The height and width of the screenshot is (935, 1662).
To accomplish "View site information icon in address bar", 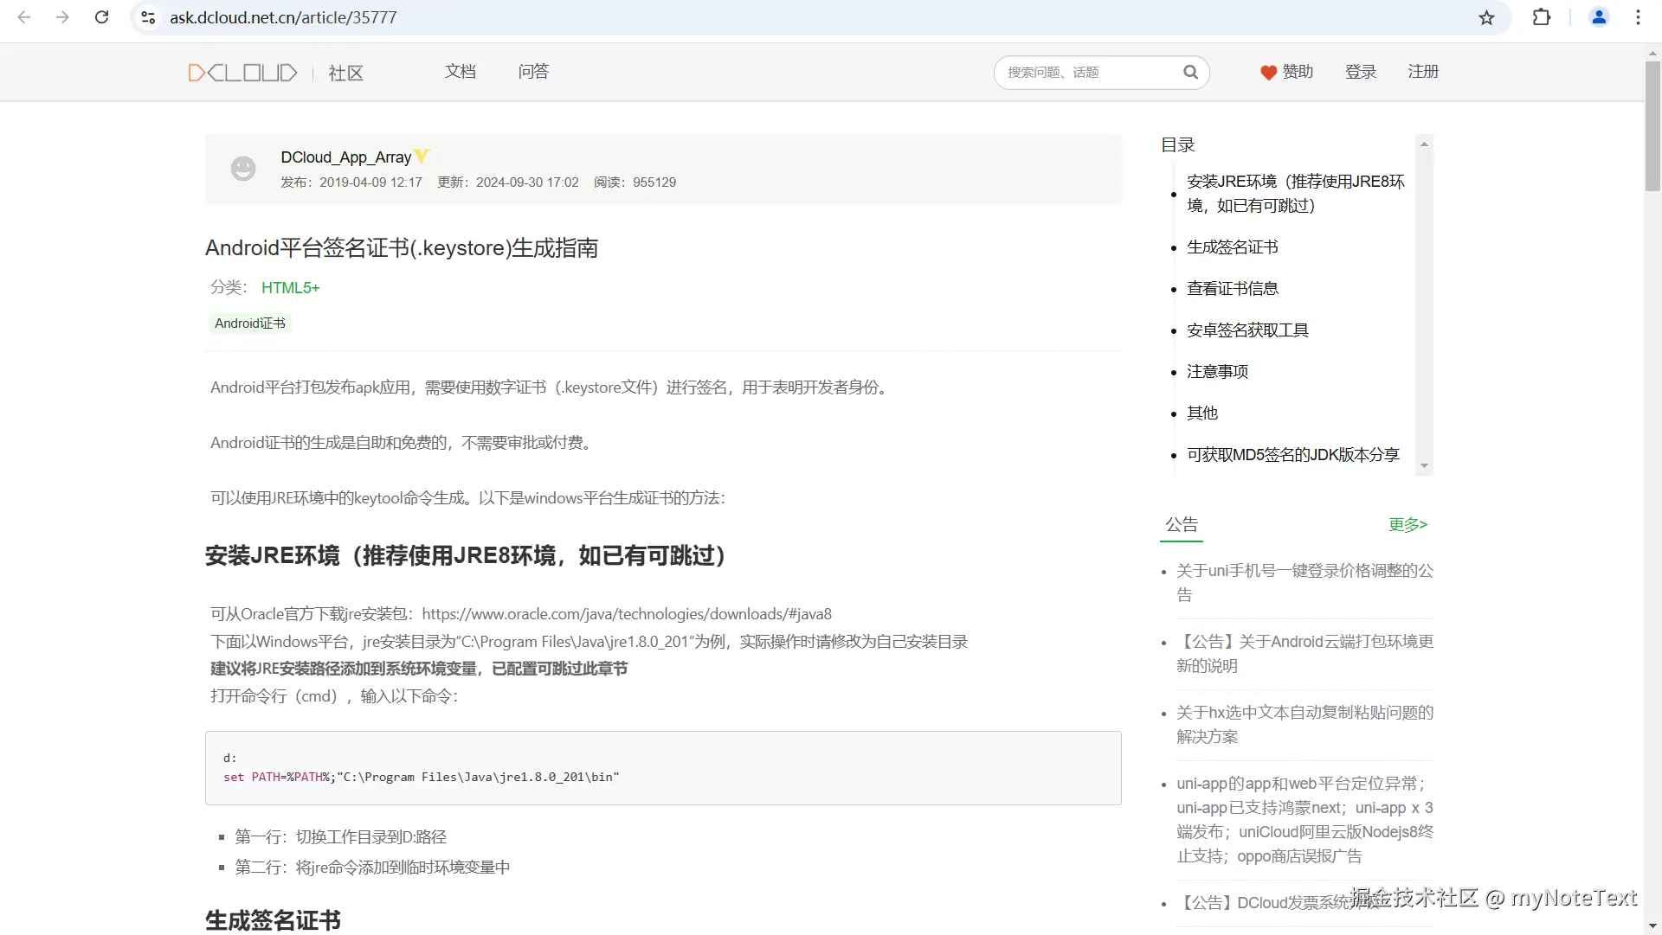I will (149, 17).
